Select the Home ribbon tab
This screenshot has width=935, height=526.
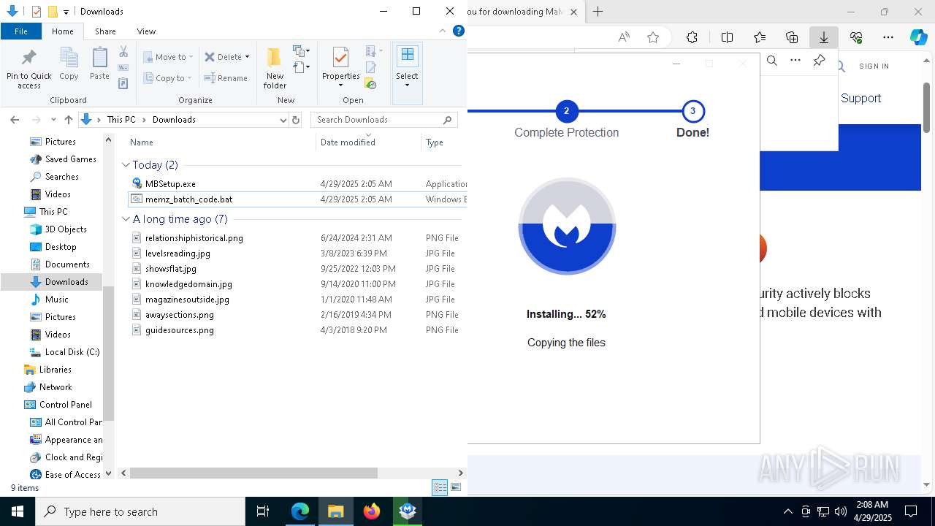tap(62, 31)
